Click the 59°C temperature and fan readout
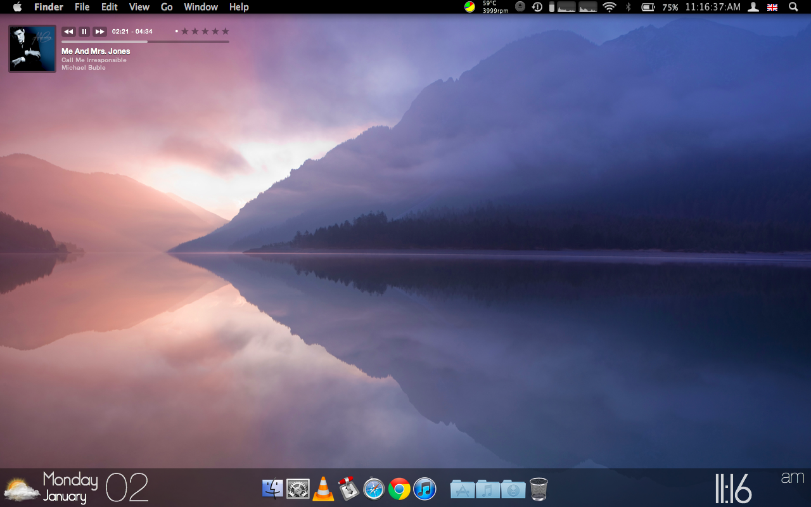 pos(495,7)
